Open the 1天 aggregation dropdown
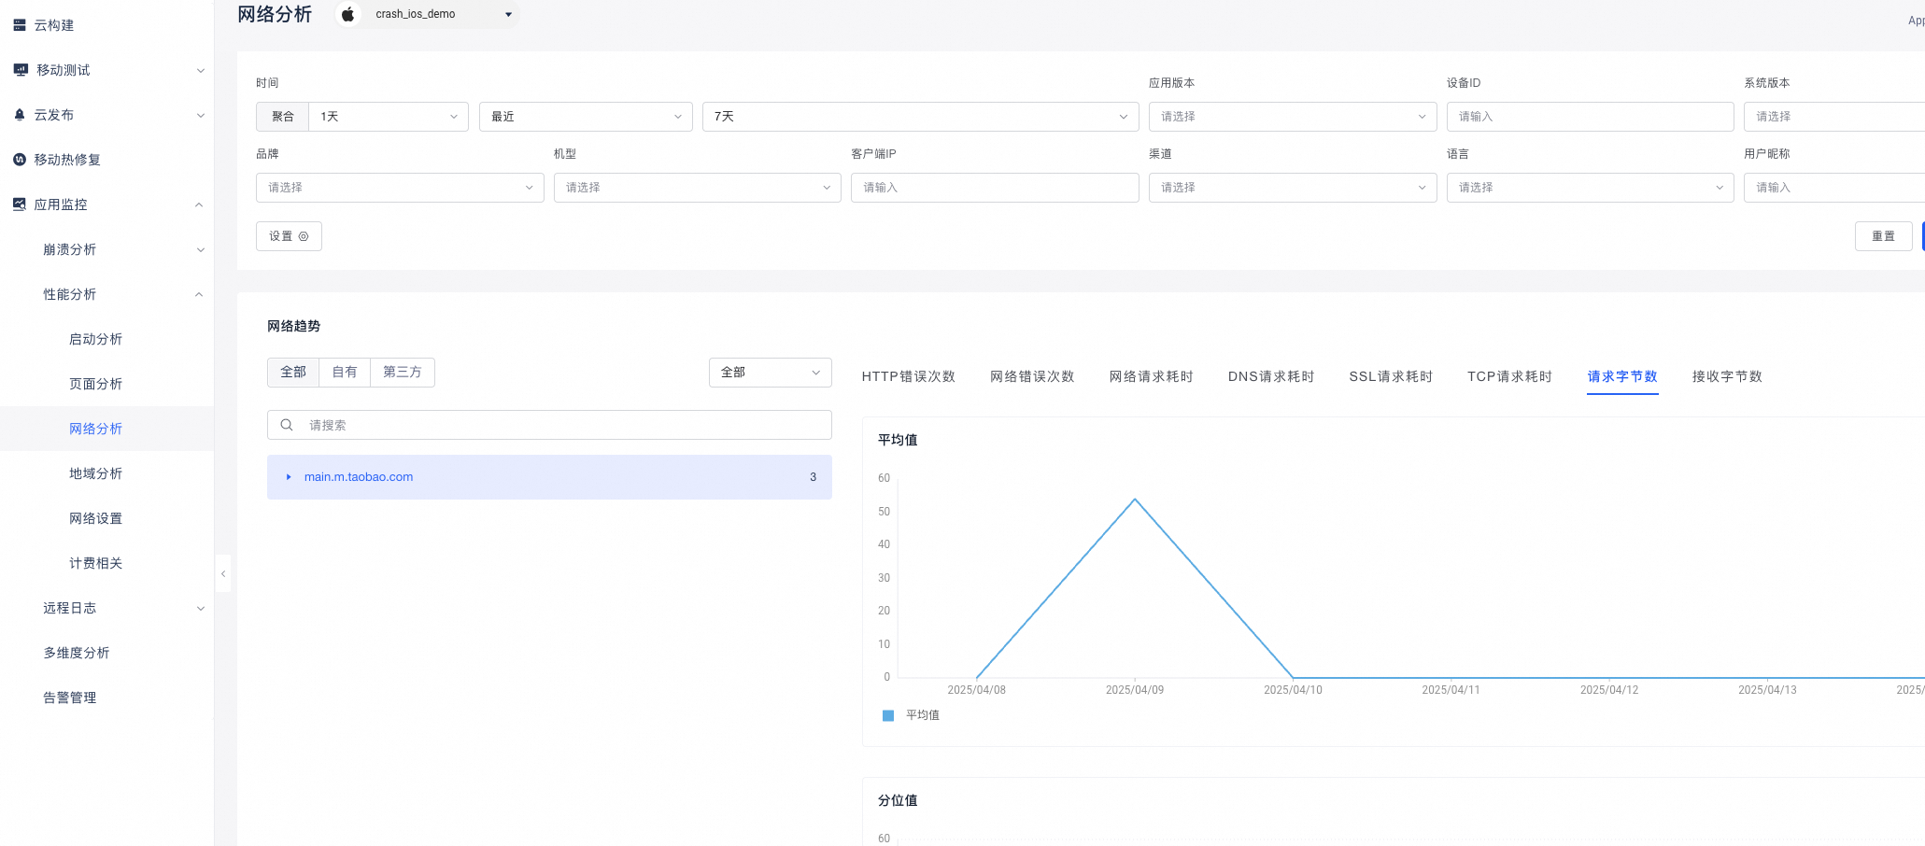 point(389,117)
